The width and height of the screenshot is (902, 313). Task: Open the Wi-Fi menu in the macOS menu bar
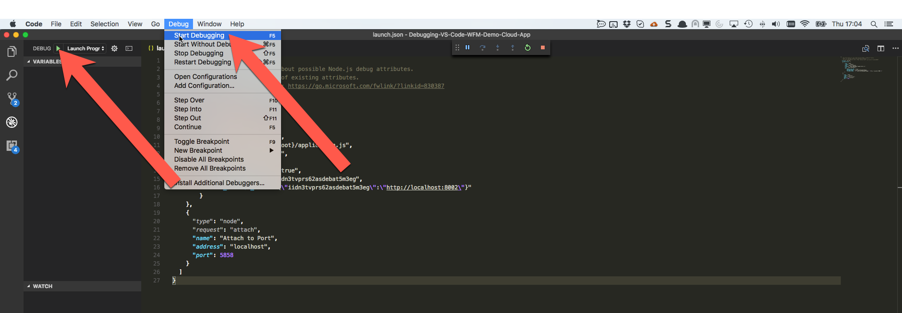click(805, 24)
